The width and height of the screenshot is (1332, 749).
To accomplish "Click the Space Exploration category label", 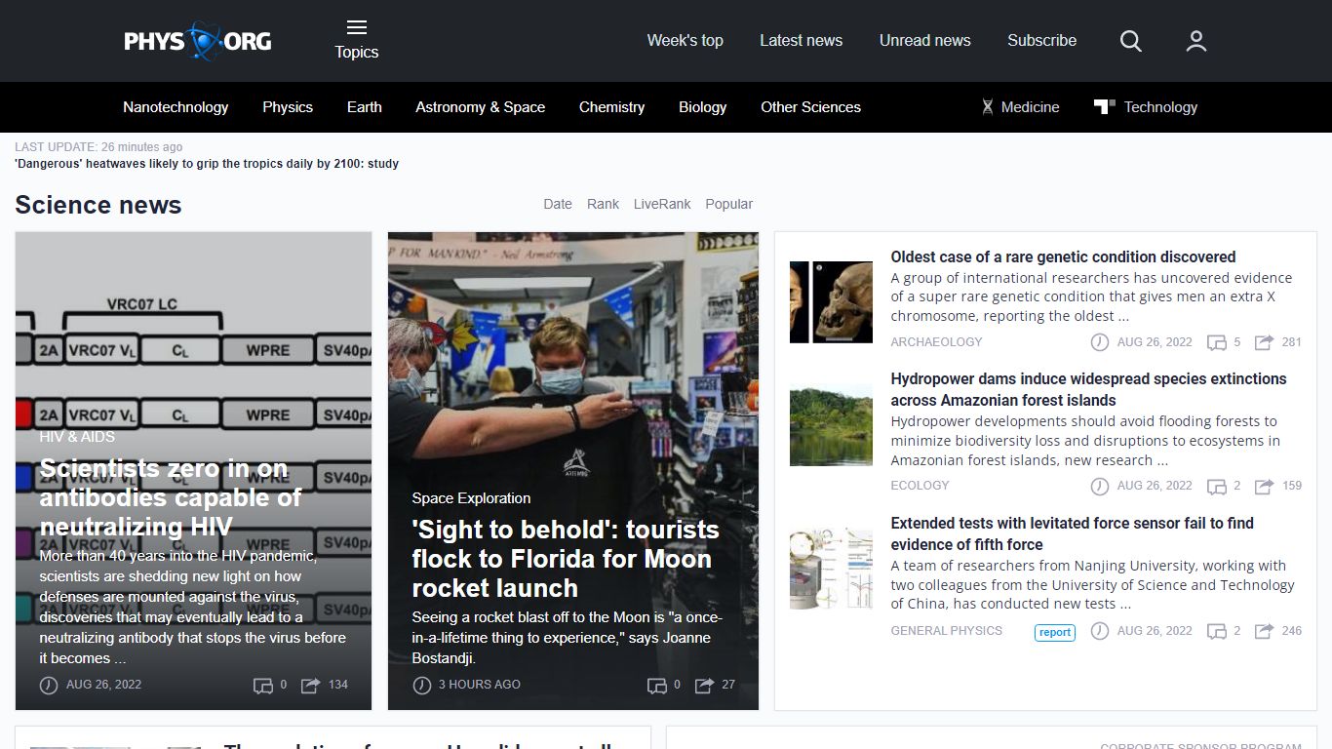I will coord(471,498).
